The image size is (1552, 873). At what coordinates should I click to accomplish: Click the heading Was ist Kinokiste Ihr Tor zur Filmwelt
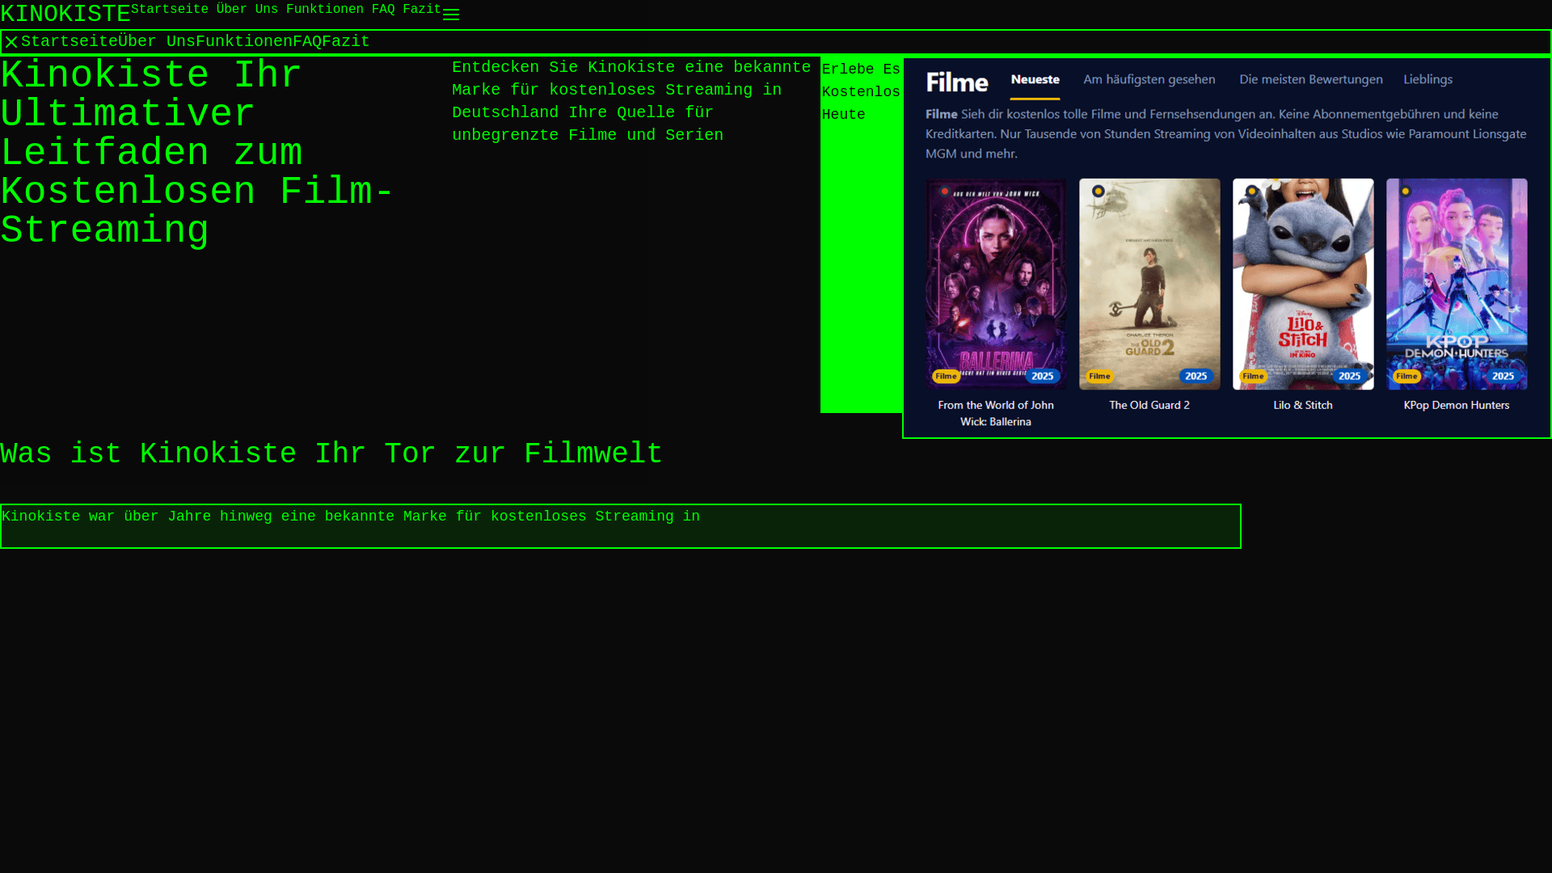click(331, 454)
